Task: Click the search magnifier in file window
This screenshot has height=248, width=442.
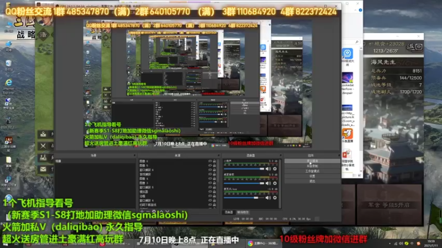Action: [x=357, y=42]
